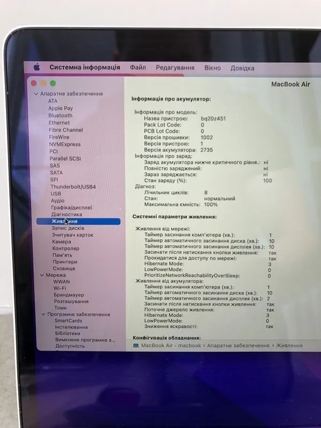321x428 pixels.
Task: Select Інсталювання in the sidebar
Action: (x=71, y=327)
